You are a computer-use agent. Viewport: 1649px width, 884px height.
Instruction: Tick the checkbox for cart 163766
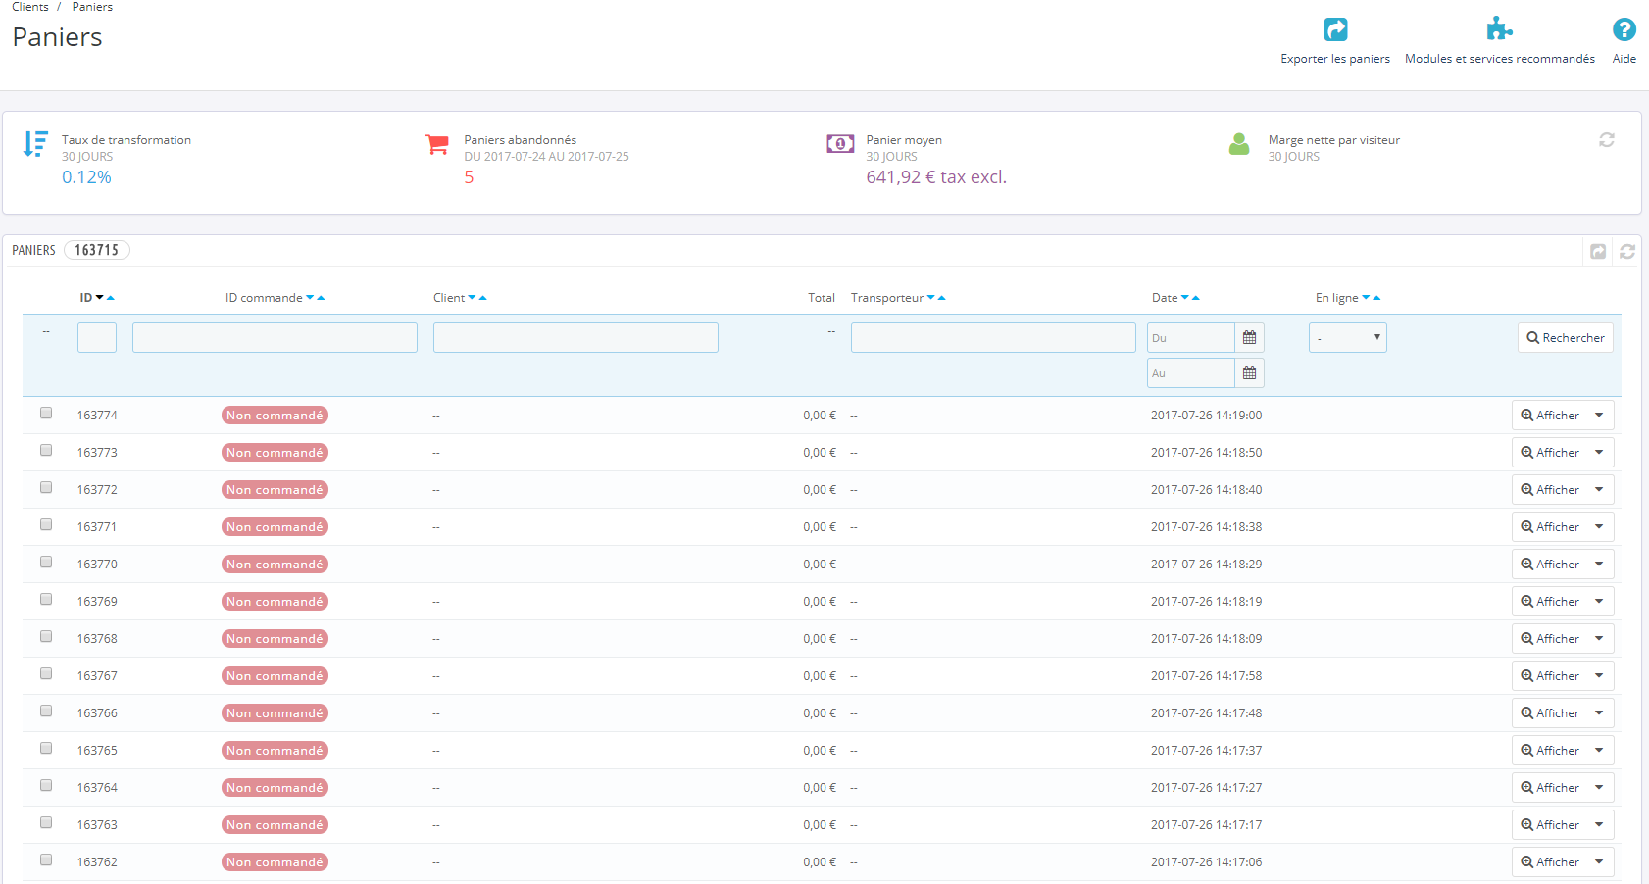(46, 711)
